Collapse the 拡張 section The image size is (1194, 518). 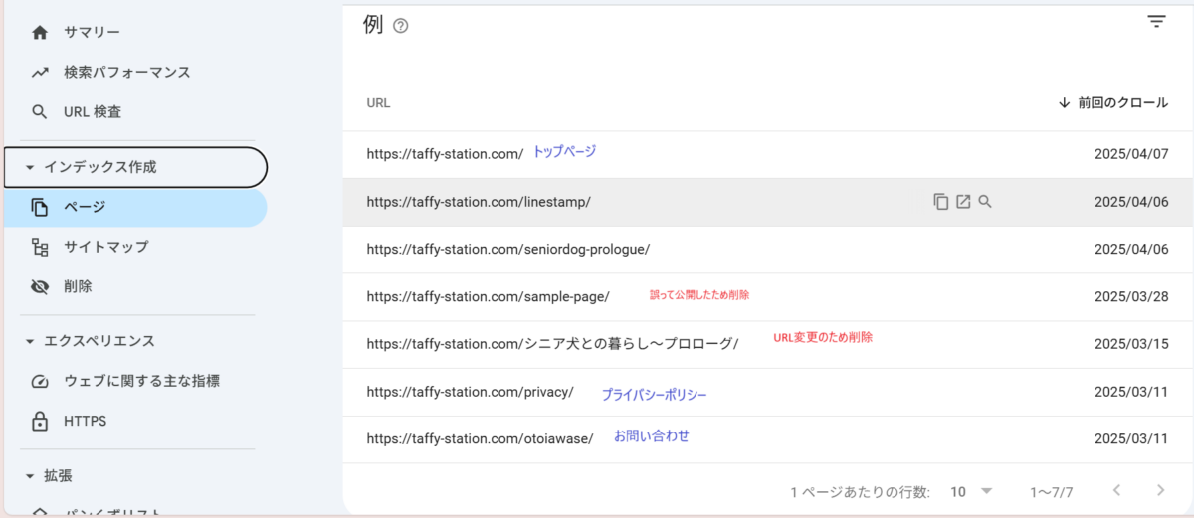click(x=30, y=476)
